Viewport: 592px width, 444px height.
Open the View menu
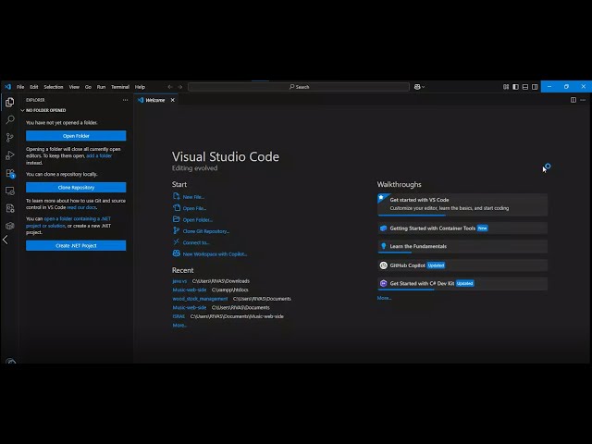(x=74, y=87)
